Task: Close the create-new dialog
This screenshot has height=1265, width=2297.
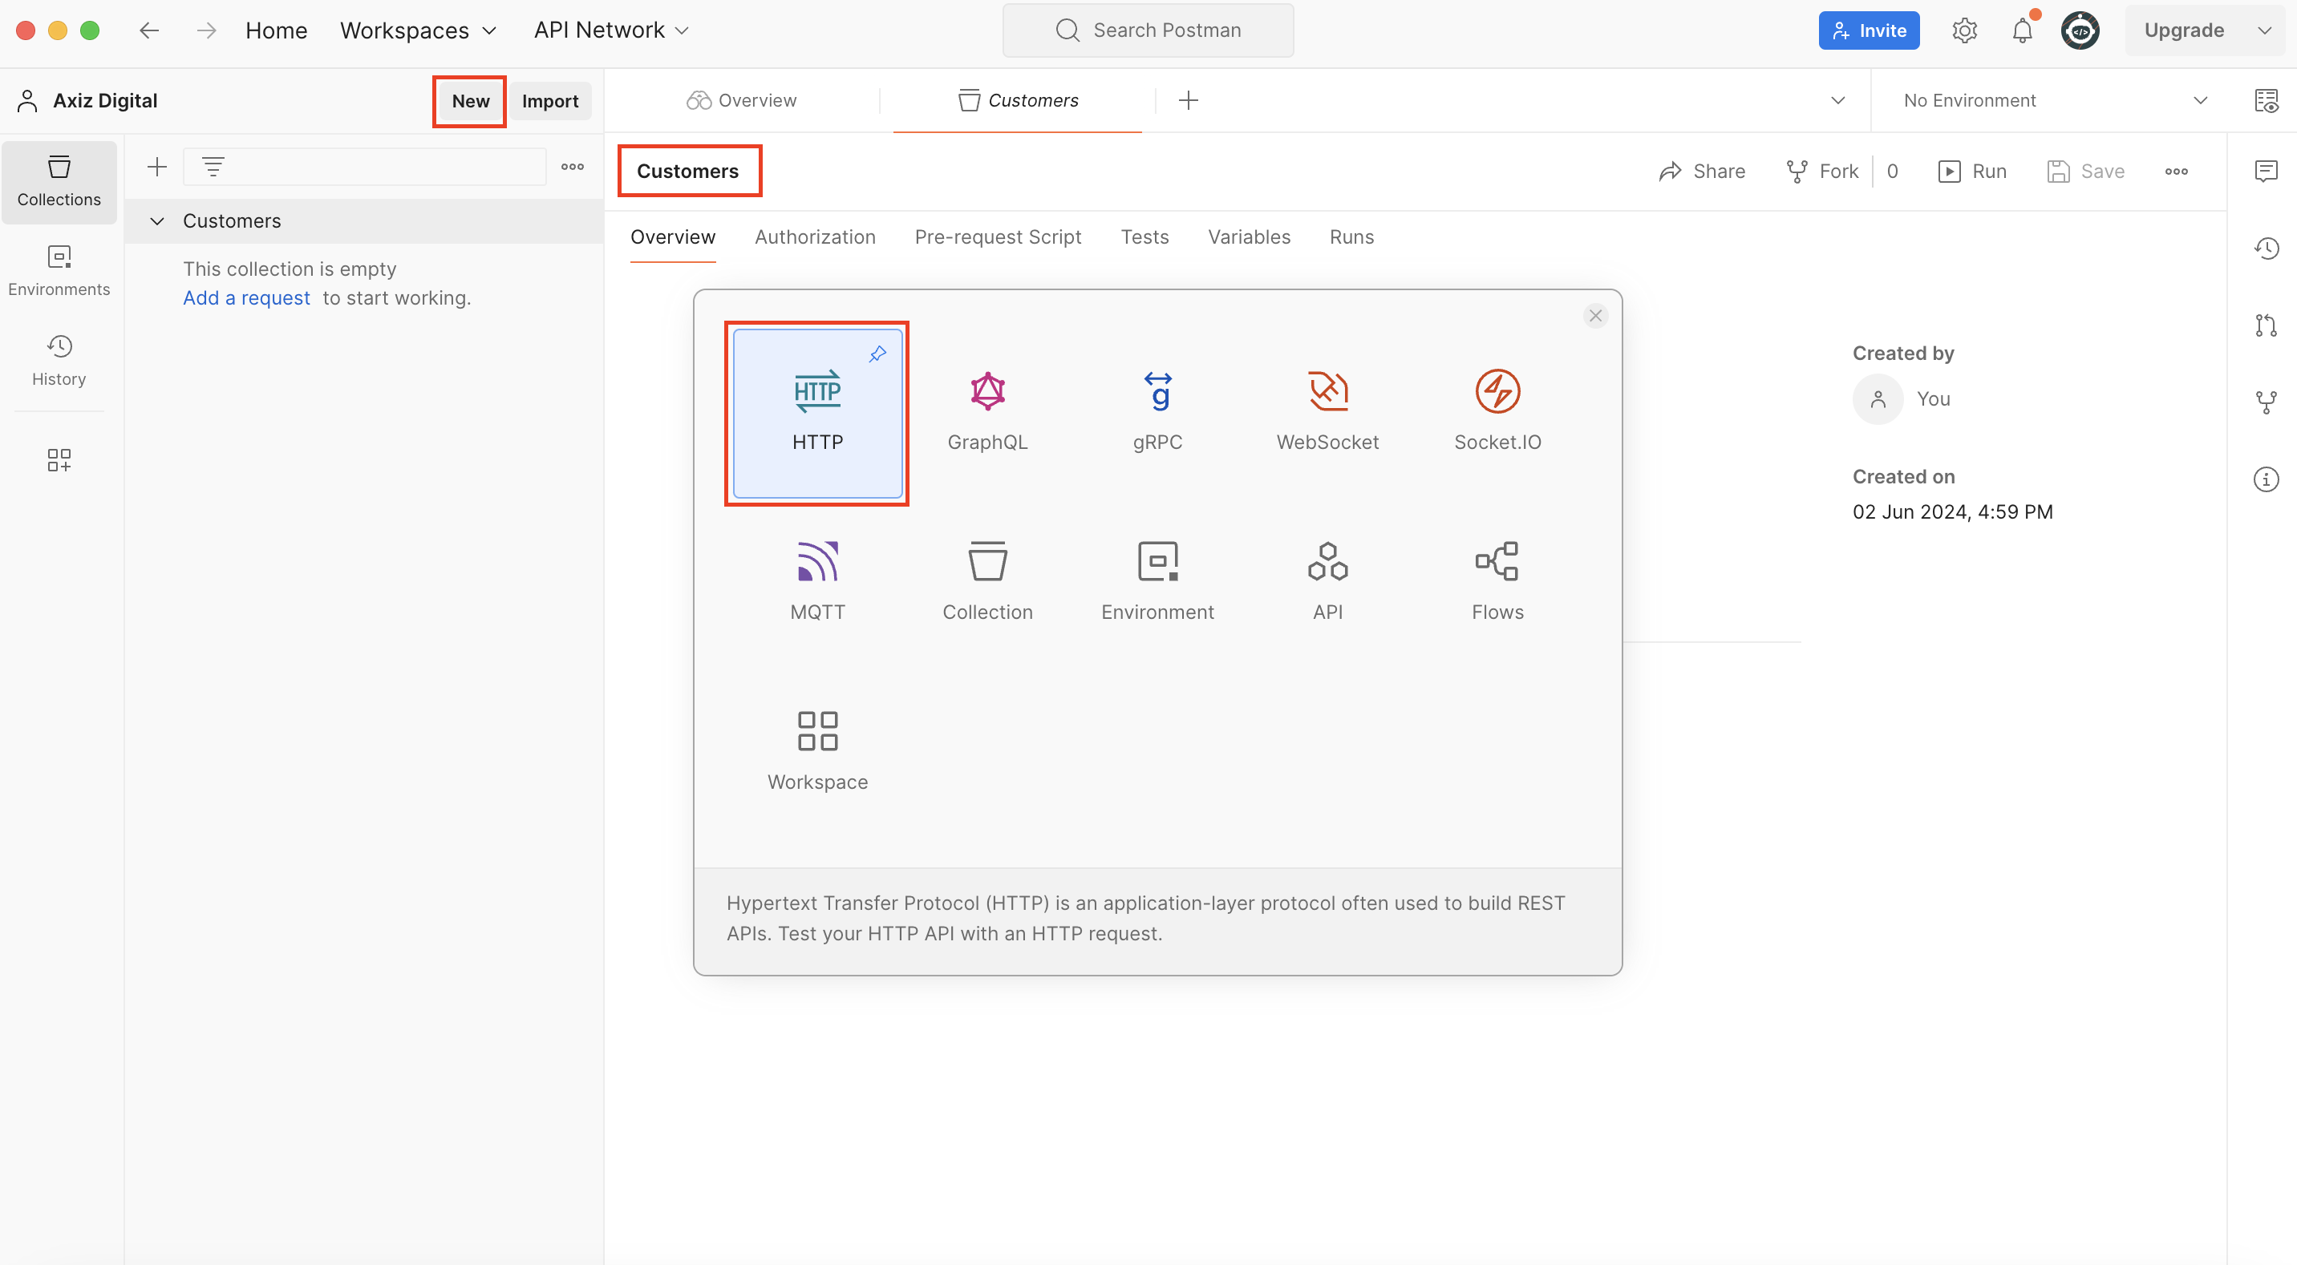Action: pyautogui.click(x=1595, y=316)
